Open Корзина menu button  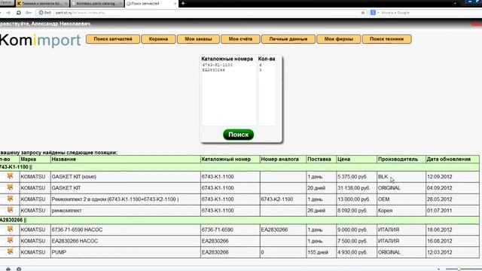tap(158, 39)
